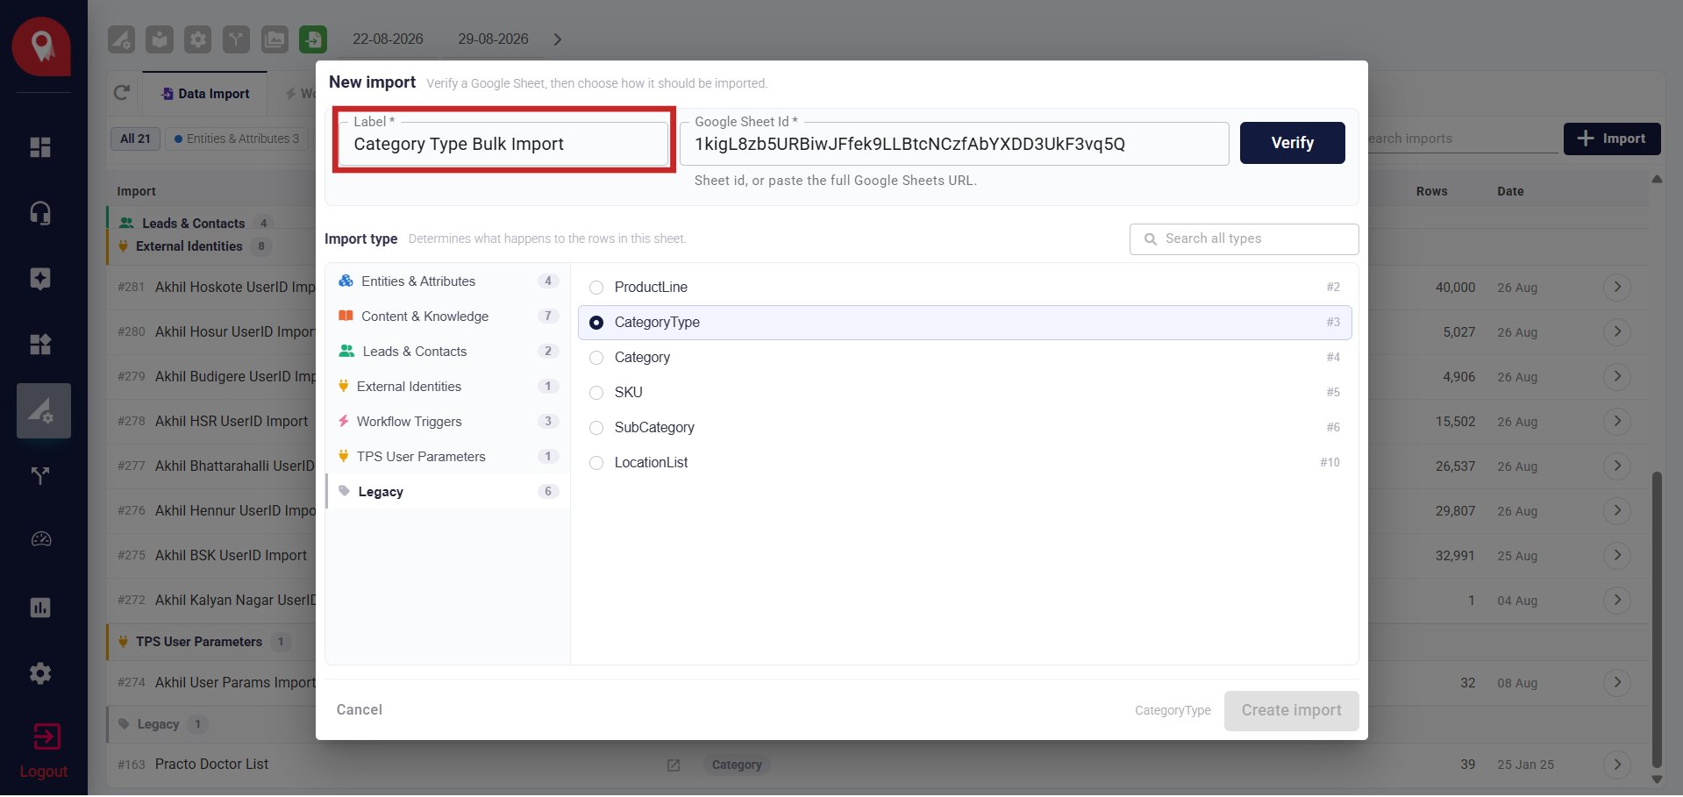The height and width of the screenshot is (797, 1683).
Task: Select the Legacy import type group
Action: (x=447, y=492)
